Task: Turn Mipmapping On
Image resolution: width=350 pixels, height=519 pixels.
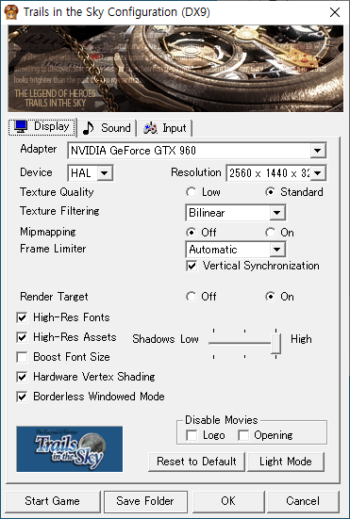Action: (280, 233)
